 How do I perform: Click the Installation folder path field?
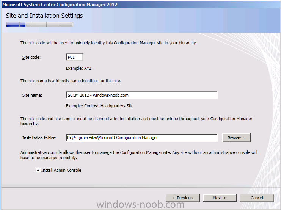(141, 138)
